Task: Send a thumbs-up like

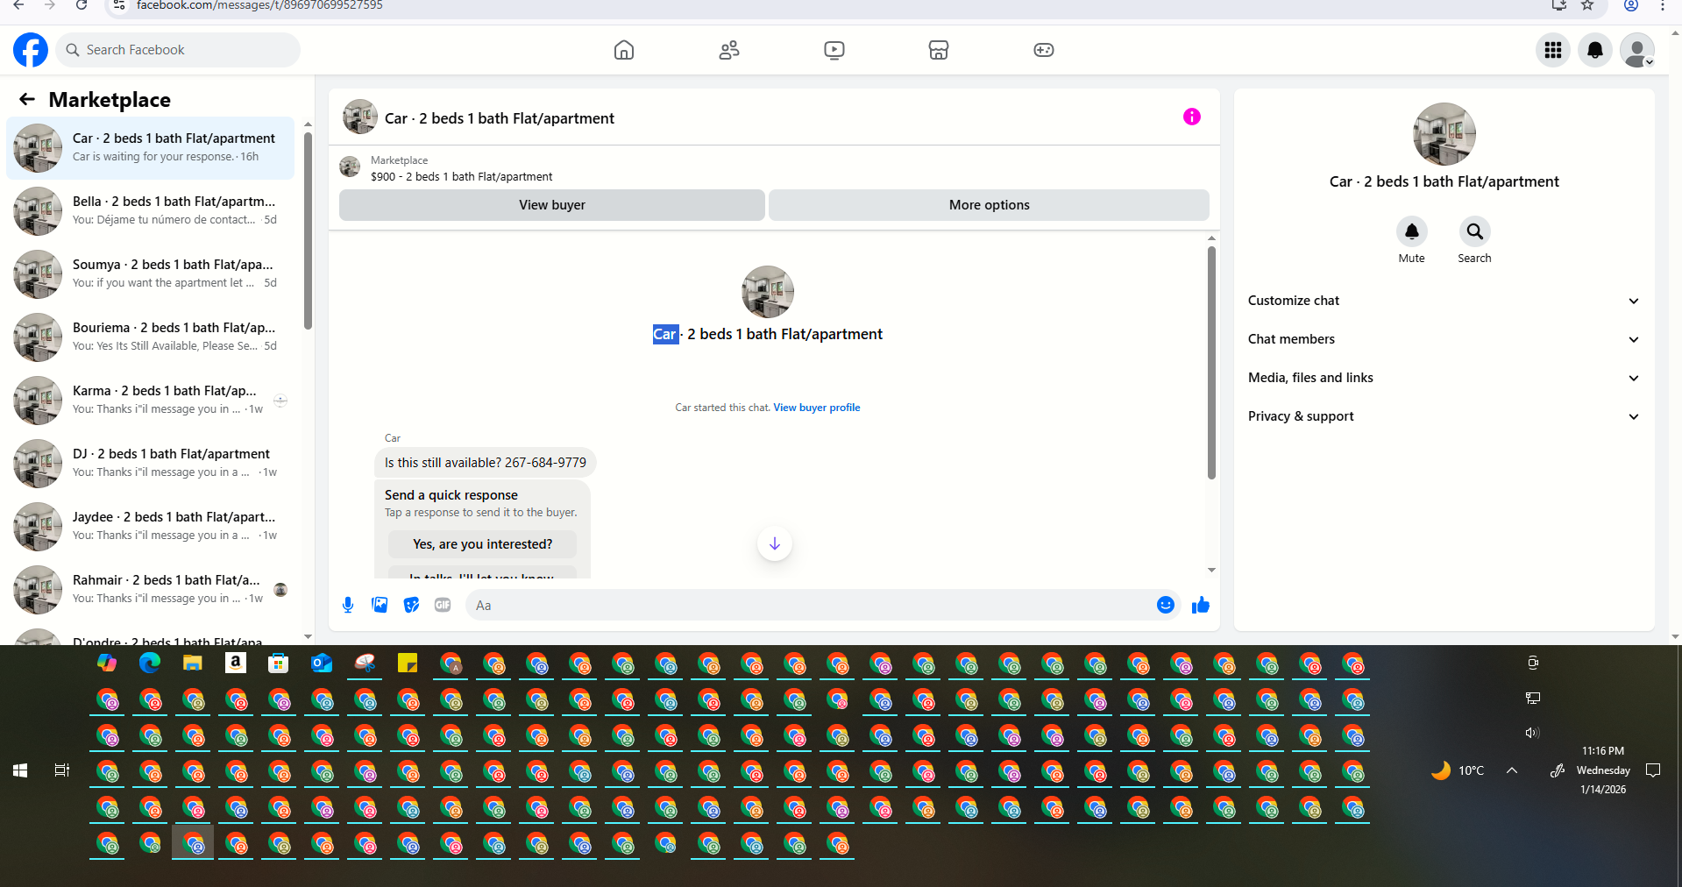Action: (1201, 605)
